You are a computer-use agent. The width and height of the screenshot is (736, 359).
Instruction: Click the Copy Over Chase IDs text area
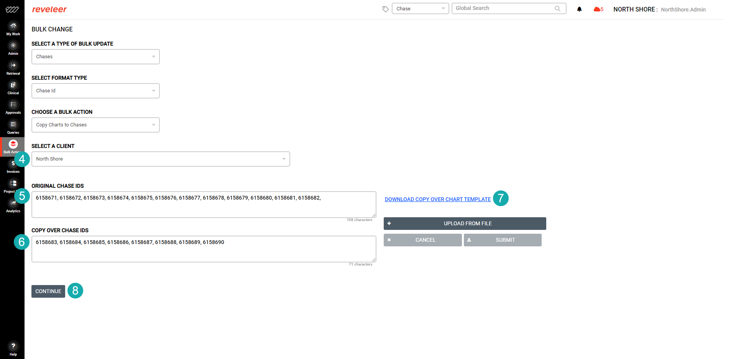(x=204, y=249)
